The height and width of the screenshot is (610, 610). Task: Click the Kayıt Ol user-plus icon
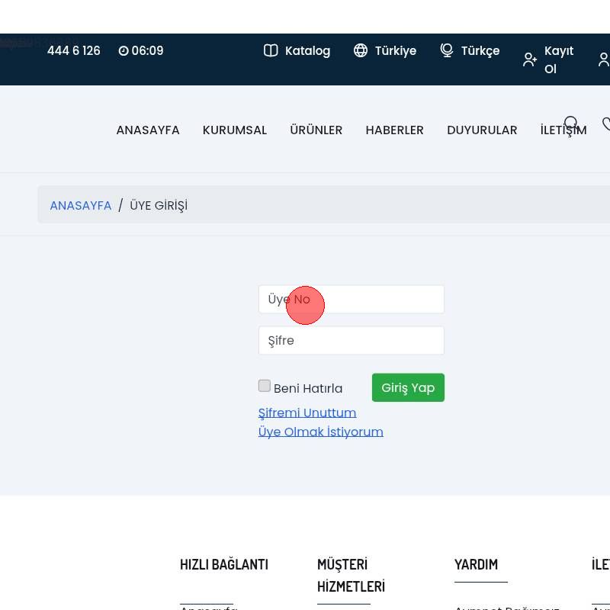click(x=530, y=59)
